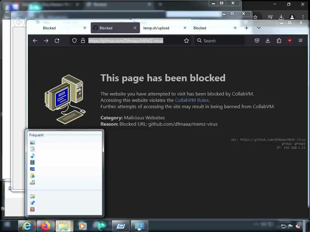Open Internet Explorer from the taskbar

coord(27,226)
